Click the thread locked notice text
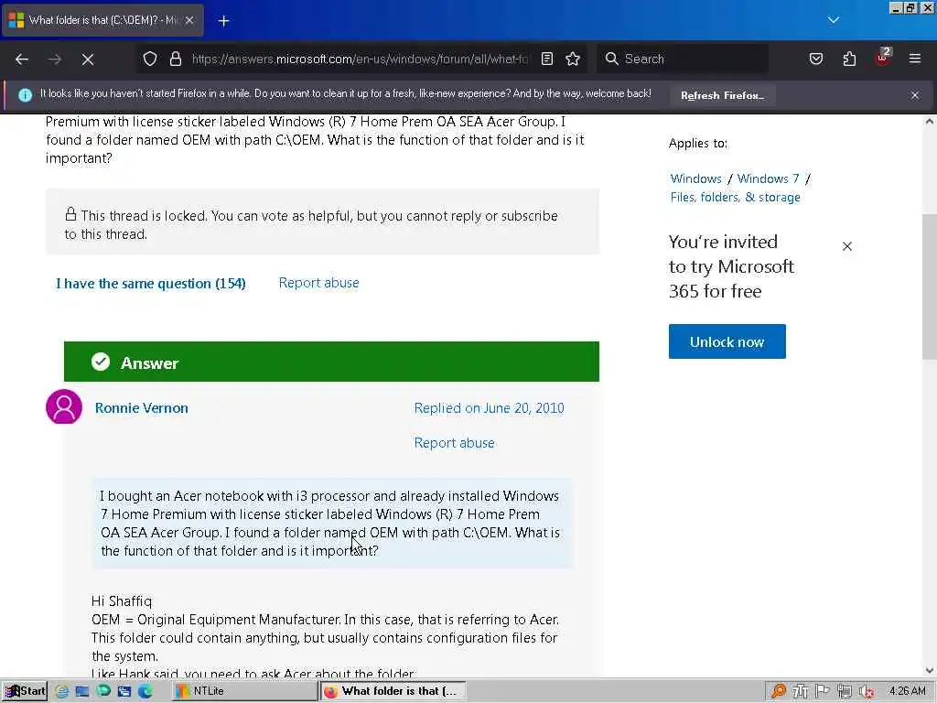Viewport: 937px width, 703px height. (x=311, y=225)
